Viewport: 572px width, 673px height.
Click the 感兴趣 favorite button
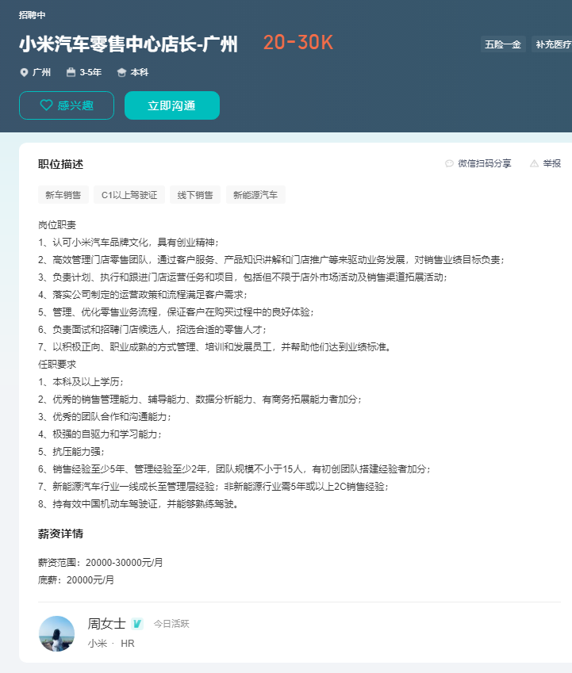point(67,105)
